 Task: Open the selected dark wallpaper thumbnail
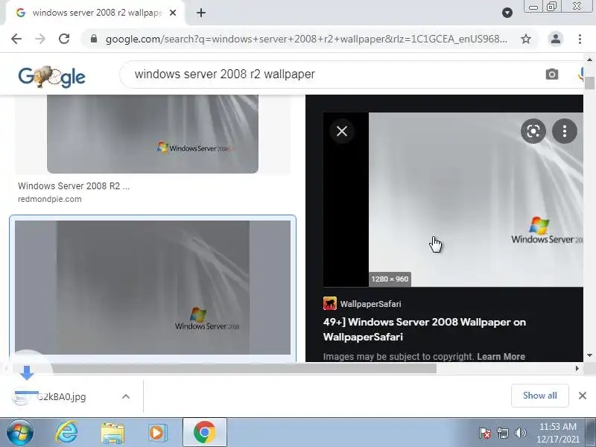(153, 288)
